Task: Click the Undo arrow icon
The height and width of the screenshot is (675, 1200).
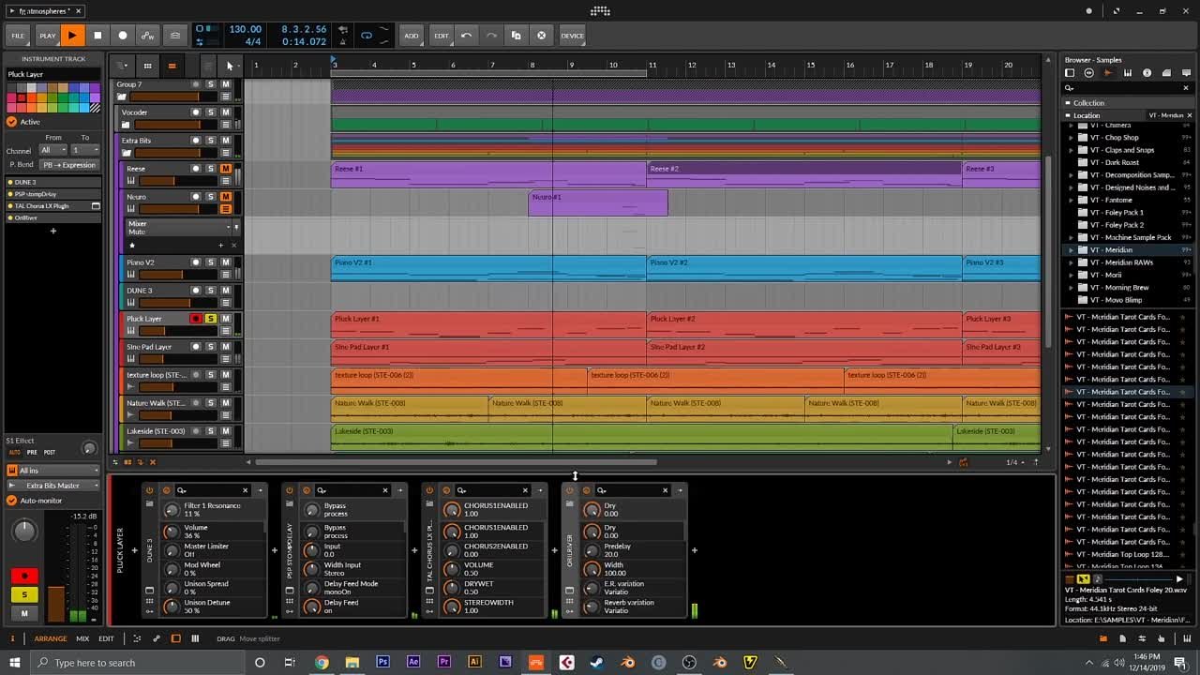Action: [466, 36]
